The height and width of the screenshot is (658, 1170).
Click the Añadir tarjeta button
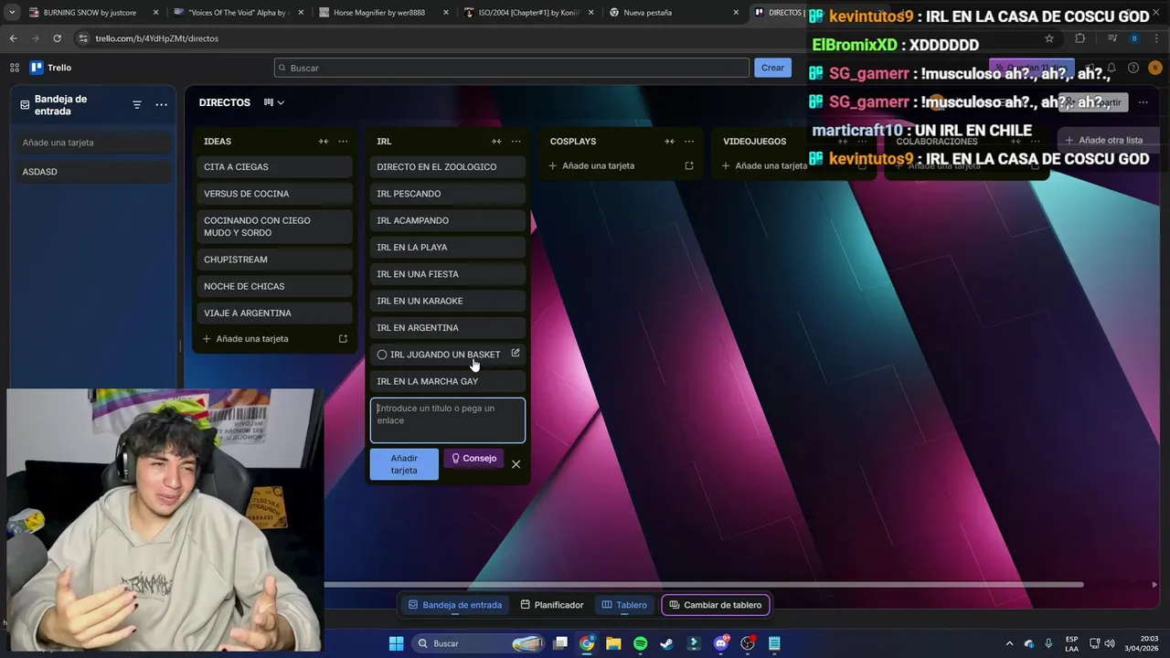(x=404, y=464)
